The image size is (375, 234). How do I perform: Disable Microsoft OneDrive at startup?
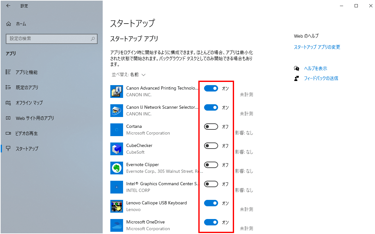tap(211, 222)
